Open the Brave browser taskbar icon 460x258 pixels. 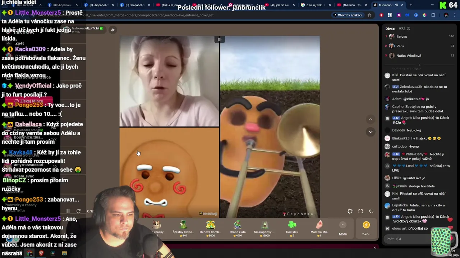point(41,253)
